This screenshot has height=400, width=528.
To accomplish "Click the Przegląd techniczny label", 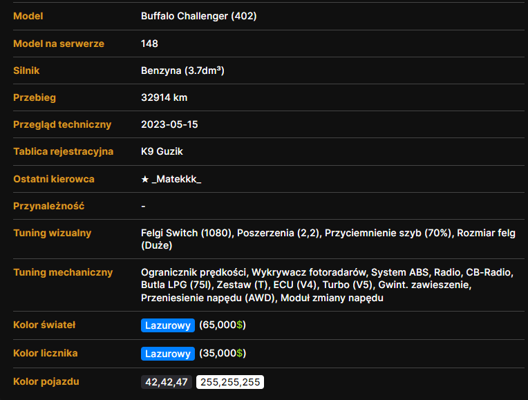I will click(62, 124).
